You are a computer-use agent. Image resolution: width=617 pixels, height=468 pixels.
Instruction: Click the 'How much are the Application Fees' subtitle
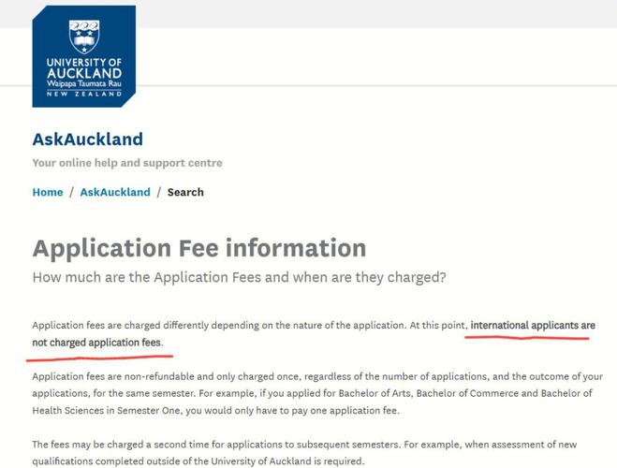(239, 278)
